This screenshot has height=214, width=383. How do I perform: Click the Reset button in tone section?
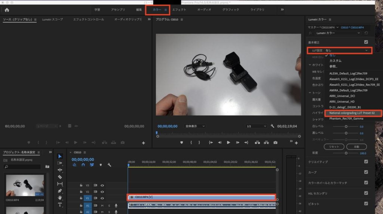pyautogui.click(x=333, y=147)
